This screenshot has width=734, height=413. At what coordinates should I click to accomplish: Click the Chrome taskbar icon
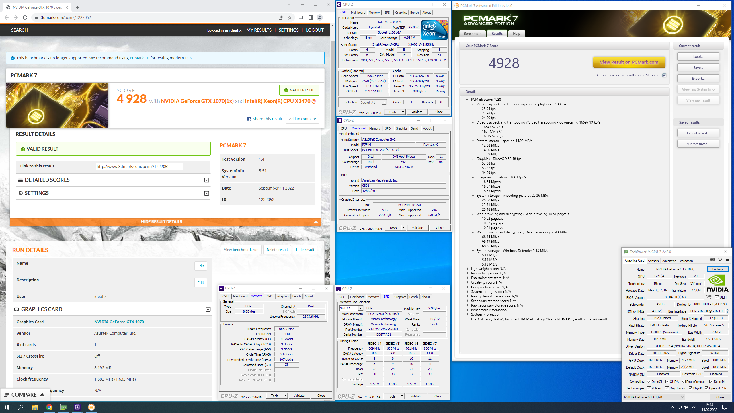point(49,407)
